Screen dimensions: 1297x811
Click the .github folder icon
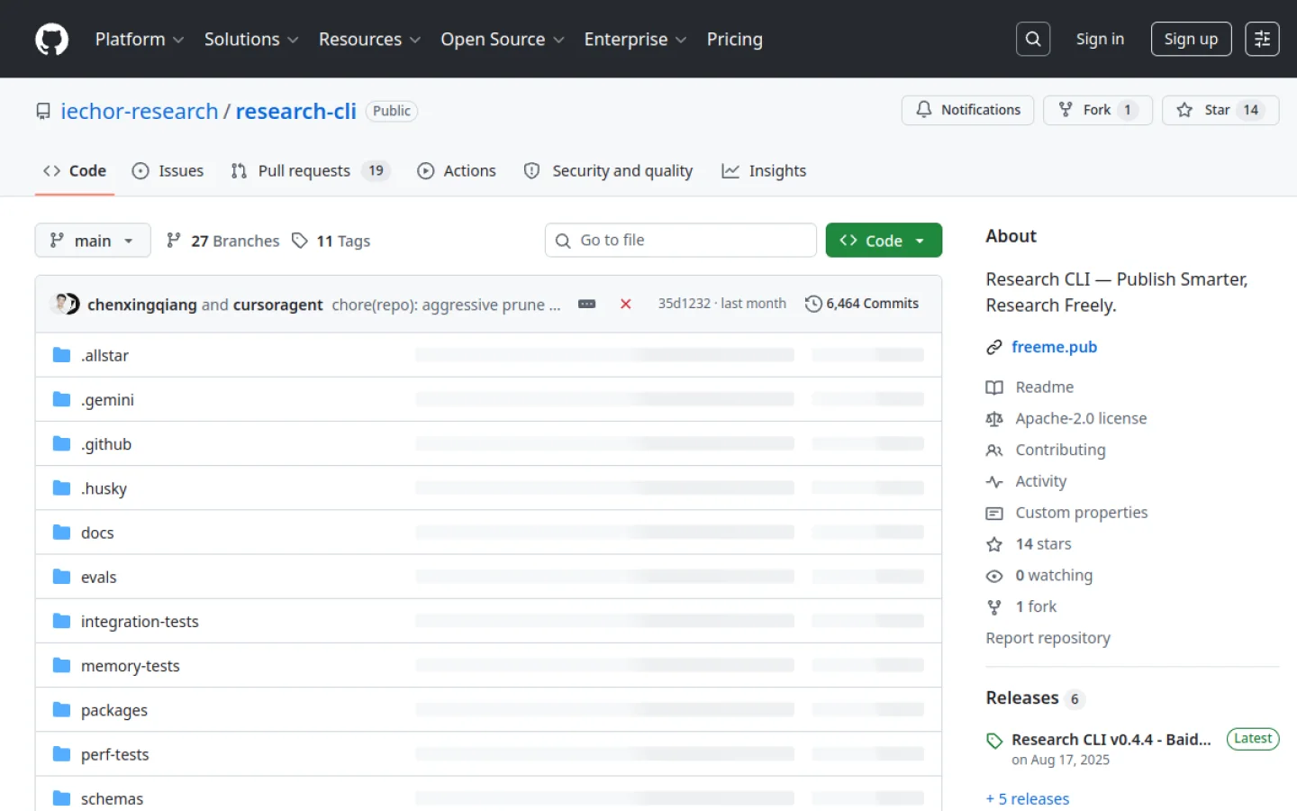pos(61,443)
